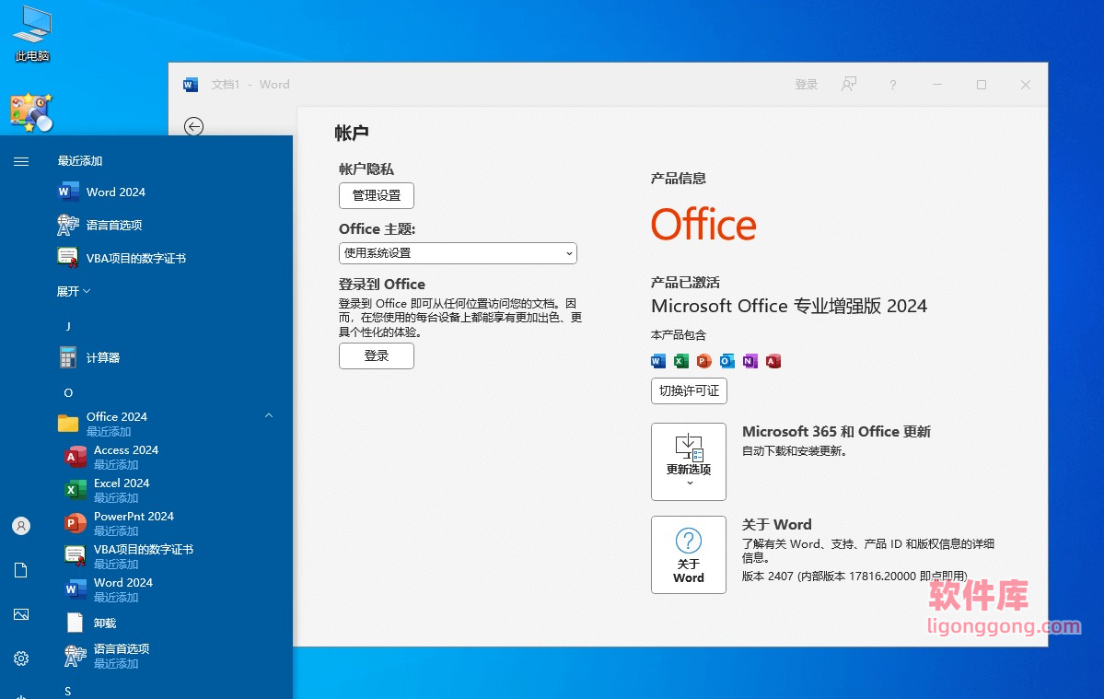The height and width of the screenshot is (699, 1104).
Task: Open the 关于 Word button
Action: pyautogui.click(x=689, y=554)
